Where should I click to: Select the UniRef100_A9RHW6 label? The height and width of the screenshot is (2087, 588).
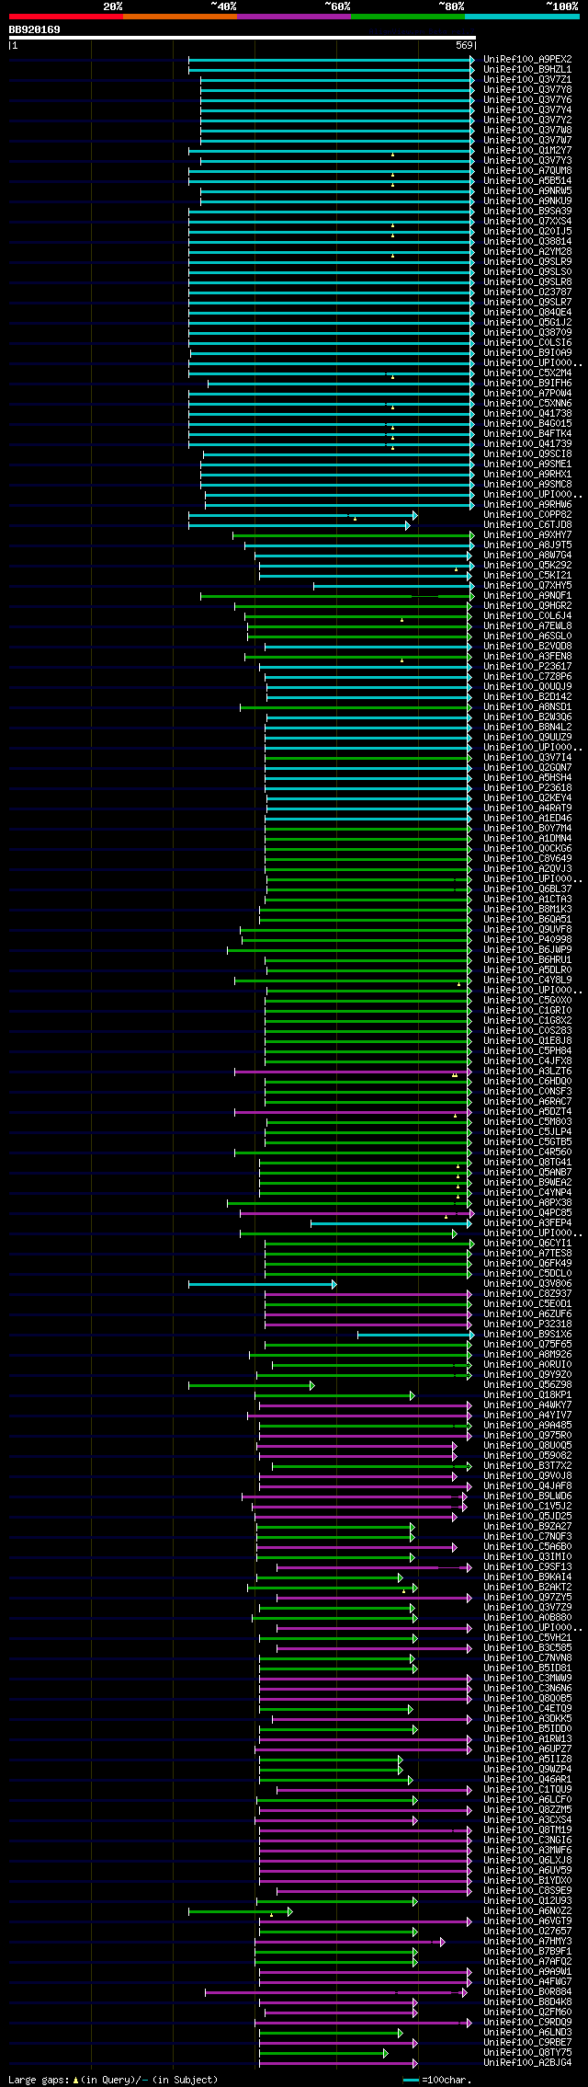point(527,504)
